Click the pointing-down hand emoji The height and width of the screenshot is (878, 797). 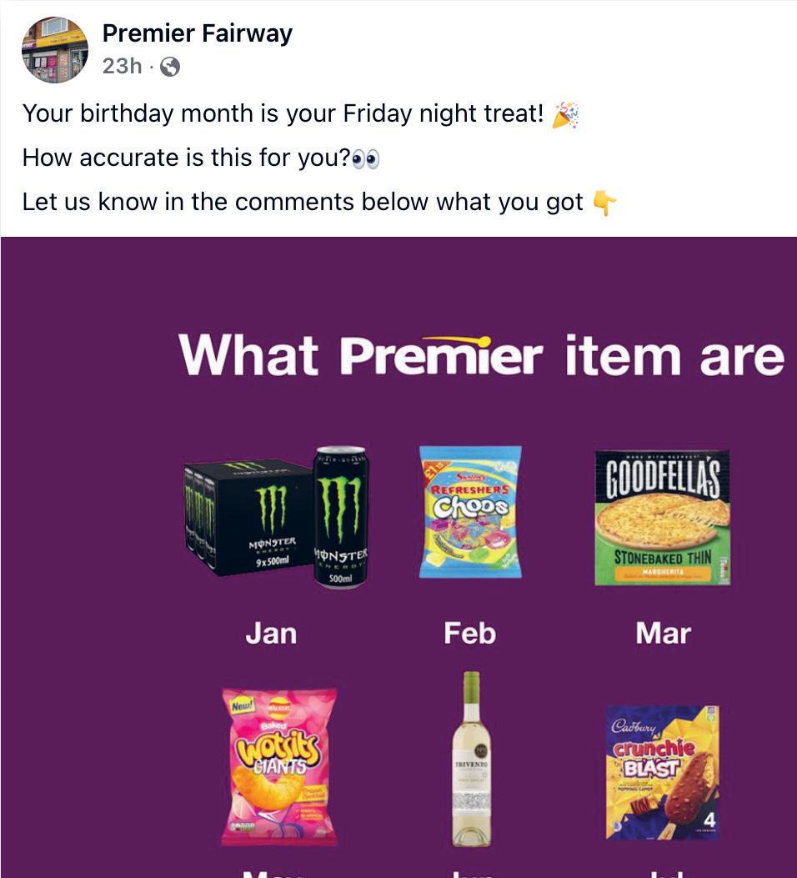coord(605,203)
